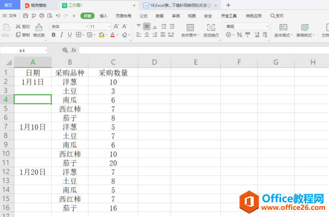Click the zoom magnifier beside fx
The height and width of the screenshot is (217, 329).
(x=65, y=50)
